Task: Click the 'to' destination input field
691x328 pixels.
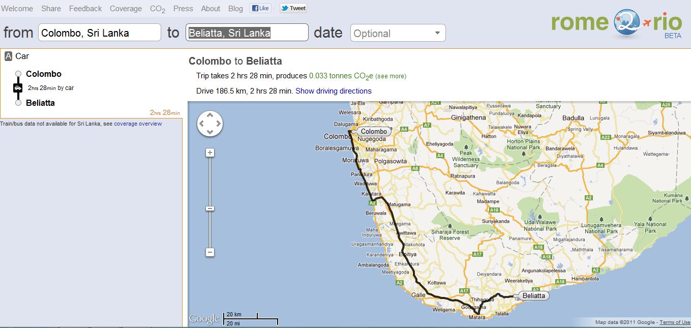Action: pos(247,32)
